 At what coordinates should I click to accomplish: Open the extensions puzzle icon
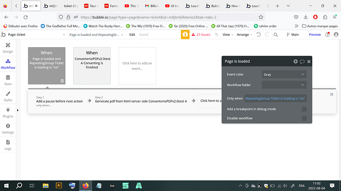coord(325,17)
